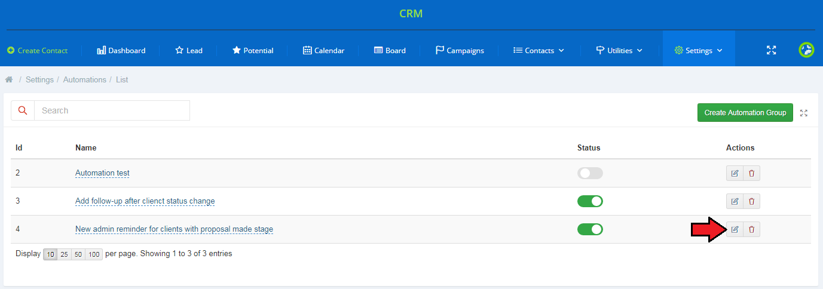
Task: Click Id cell with value 4
Action: tap(18, 229)
